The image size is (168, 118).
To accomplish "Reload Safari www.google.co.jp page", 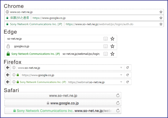I will 118,103.
